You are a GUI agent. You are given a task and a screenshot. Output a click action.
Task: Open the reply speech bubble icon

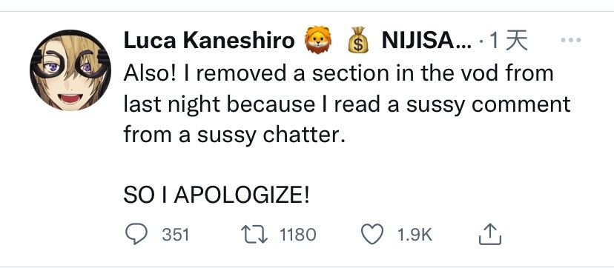coord(136,235)
